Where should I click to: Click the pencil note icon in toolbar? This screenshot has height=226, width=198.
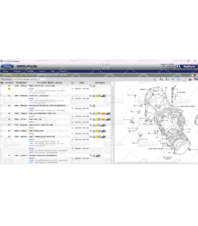tap(184, 79)
